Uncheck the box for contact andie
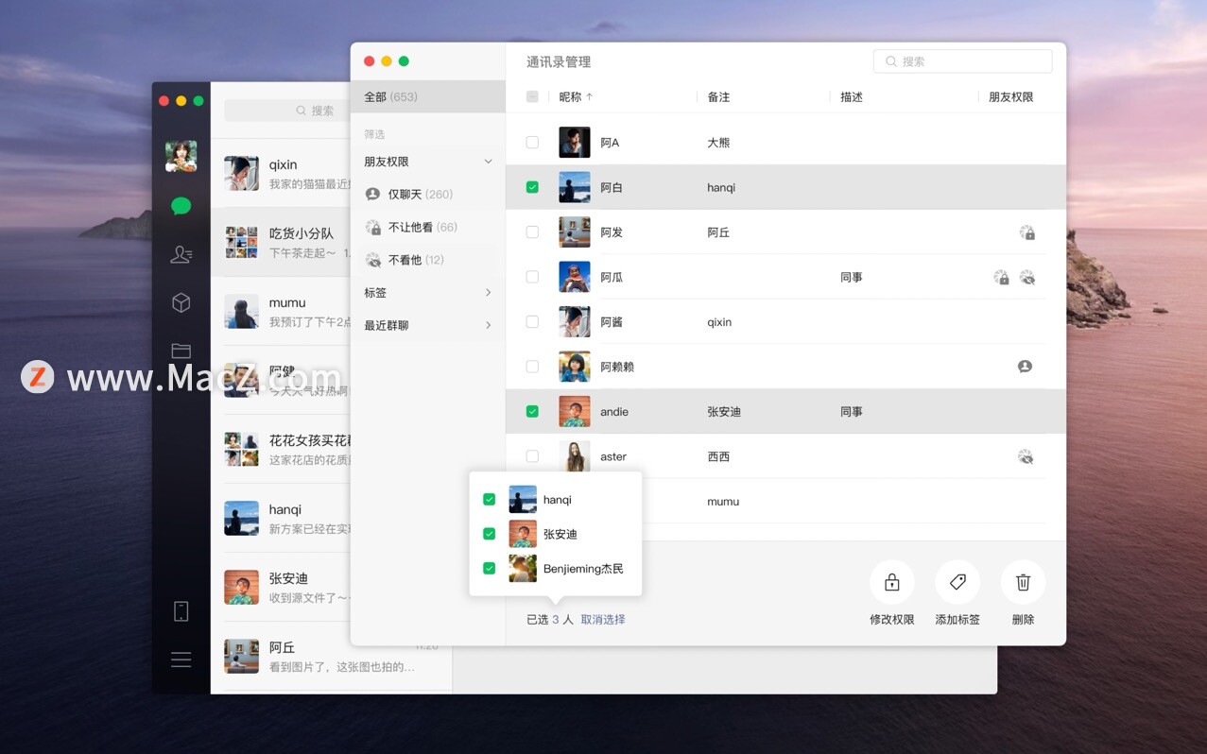This screenshot has height=754, width=1207. (532, 411)
